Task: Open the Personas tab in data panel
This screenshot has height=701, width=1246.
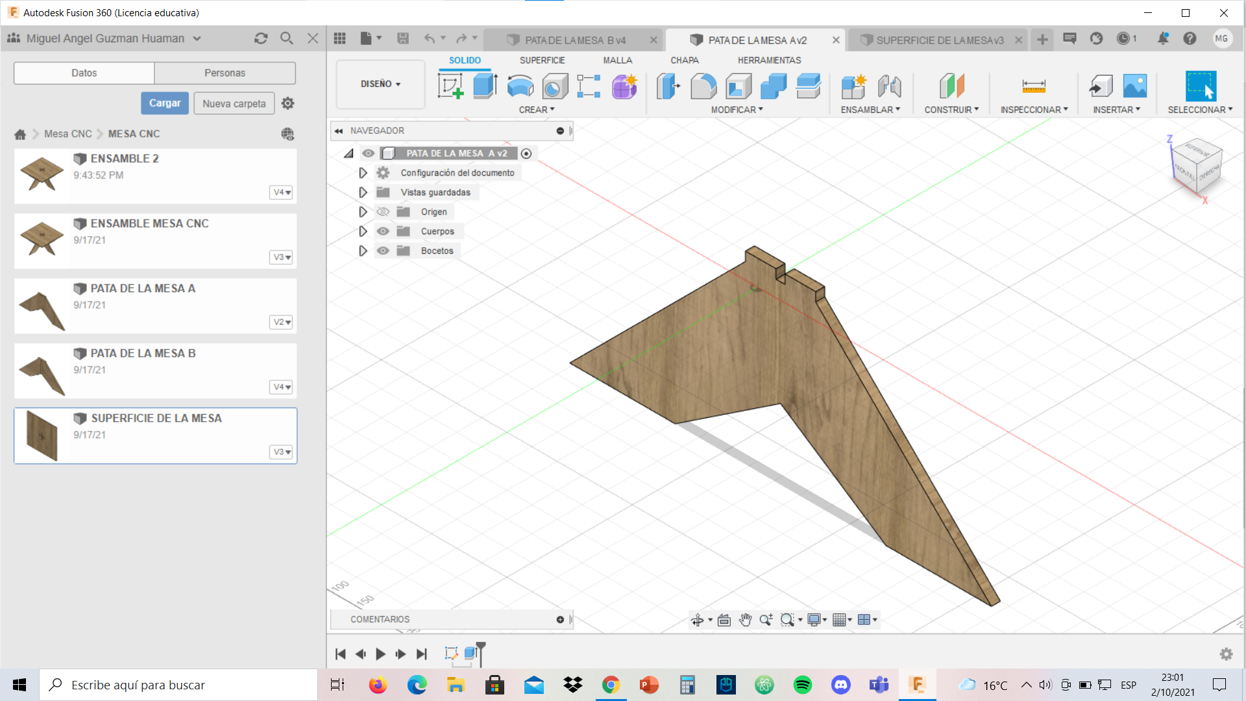Action: click(225, 73)
